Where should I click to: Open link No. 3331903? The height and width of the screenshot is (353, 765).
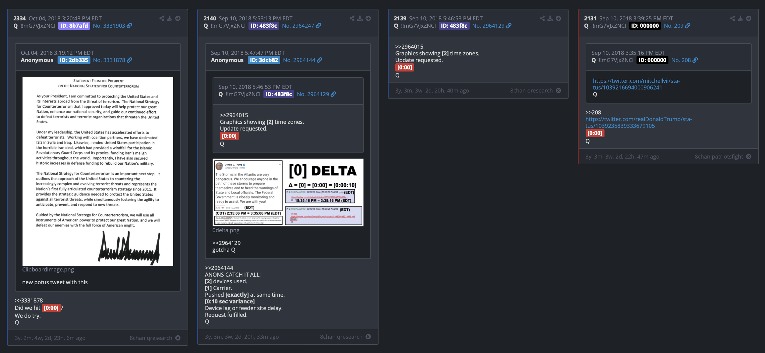pos(112,26)
